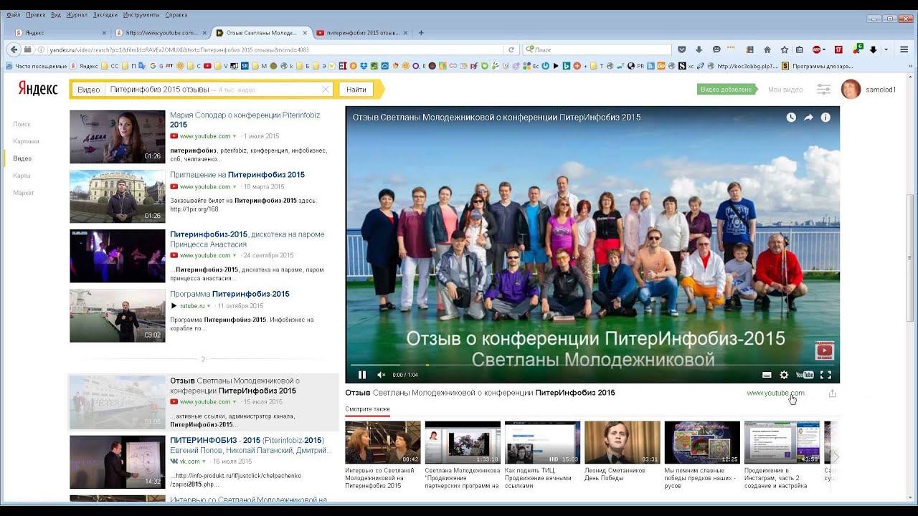This screenshot has height=516, width=918.
Task: Expand dropdown next to first result's youtube.com
Action: (235, 136)
